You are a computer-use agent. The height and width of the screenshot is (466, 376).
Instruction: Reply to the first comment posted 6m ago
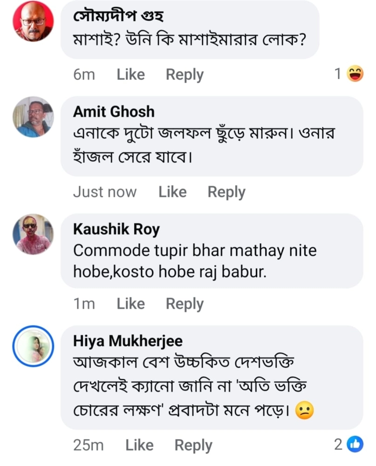coord(185,75)
